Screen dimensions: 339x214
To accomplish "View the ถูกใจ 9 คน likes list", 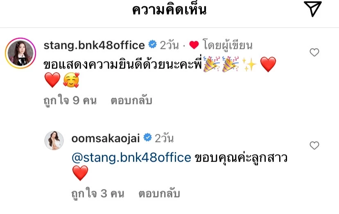I will (x=70, y=101).
